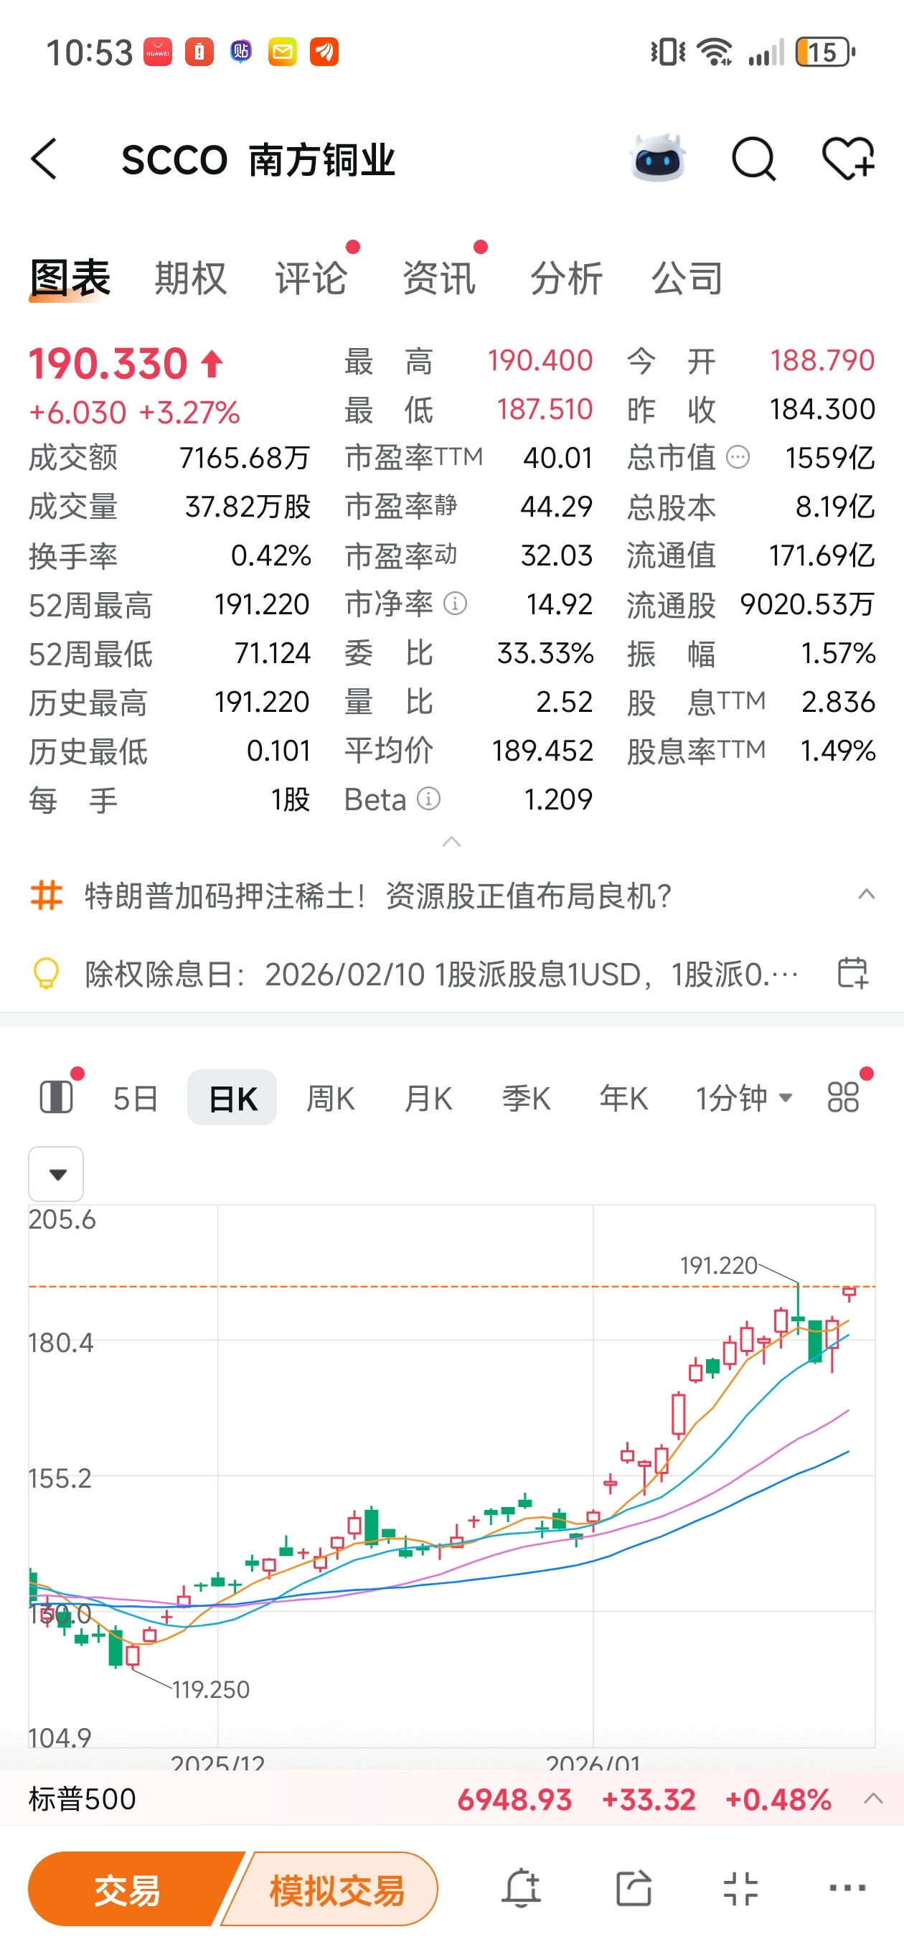Open the hashtag topic icon
The width and height of the screenshot is (904, 1952).
(46, 895)
